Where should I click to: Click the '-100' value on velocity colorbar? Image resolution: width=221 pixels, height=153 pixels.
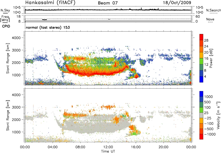pyautogui.click(x=209, y=123)
